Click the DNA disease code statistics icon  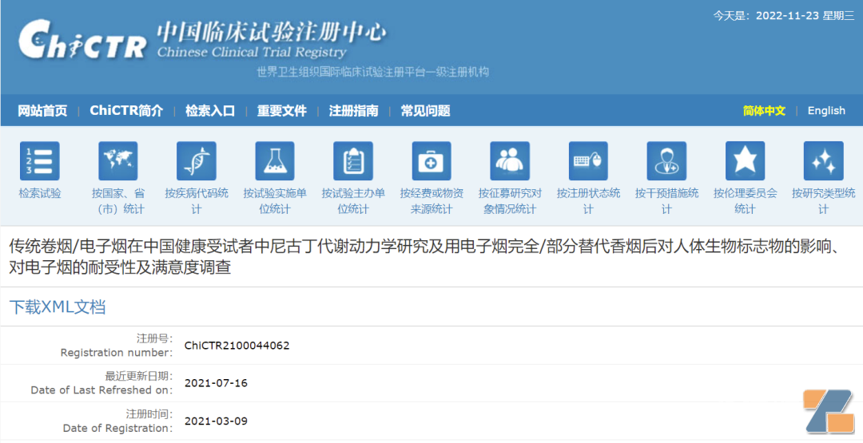pos(197,161)
